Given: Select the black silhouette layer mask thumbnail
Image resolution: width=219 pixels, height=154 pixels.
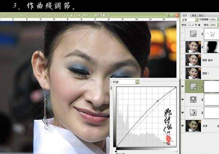Looking at the screenshot, I should pos(211,47).
